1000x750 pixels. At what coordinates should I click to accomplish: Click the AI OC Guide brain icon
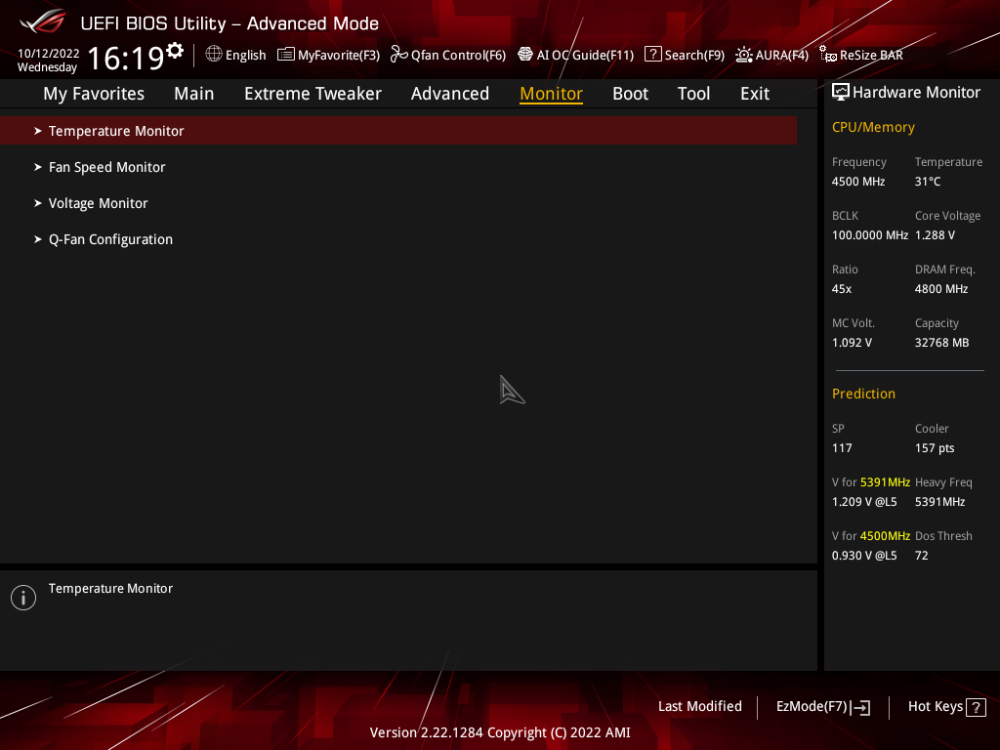click(x=524, y=55)
